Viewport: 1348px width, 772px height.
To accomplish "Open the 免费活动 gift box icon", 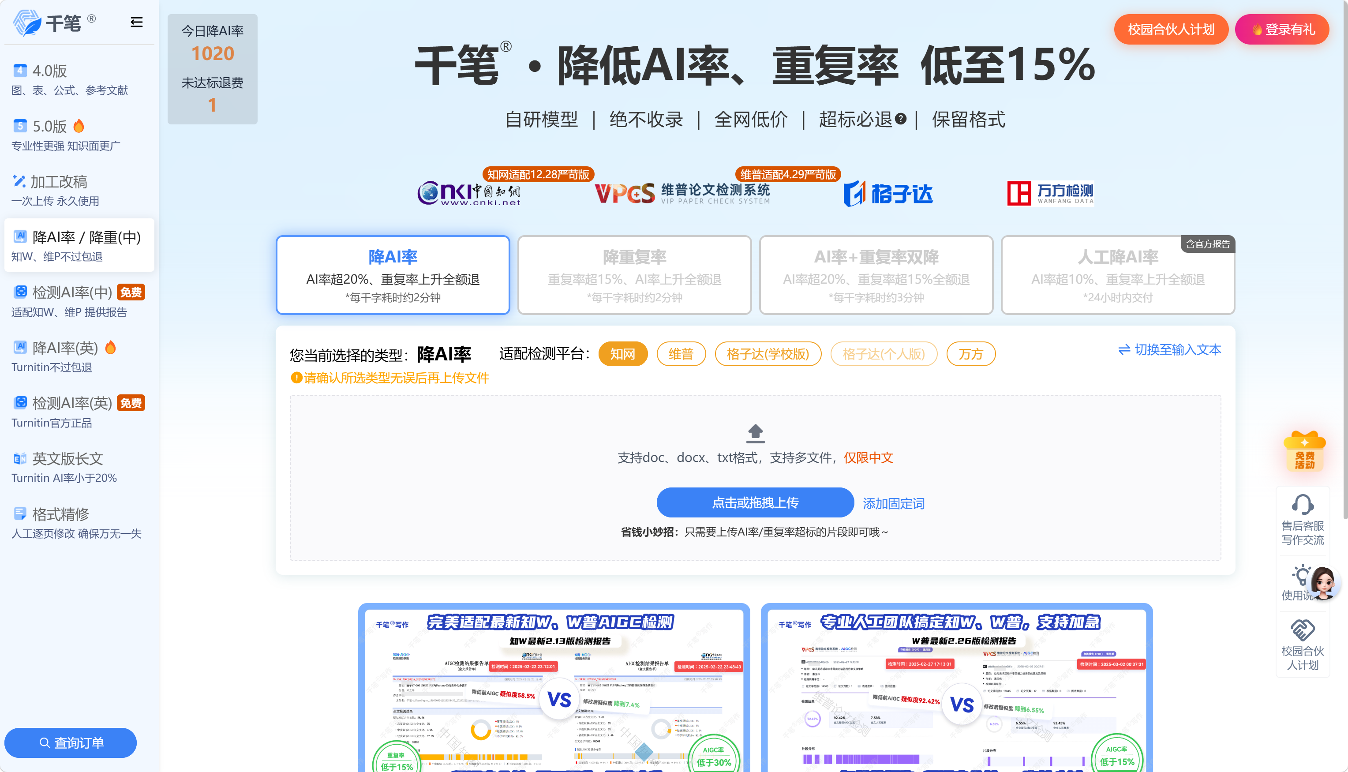I will (1304, 451).
